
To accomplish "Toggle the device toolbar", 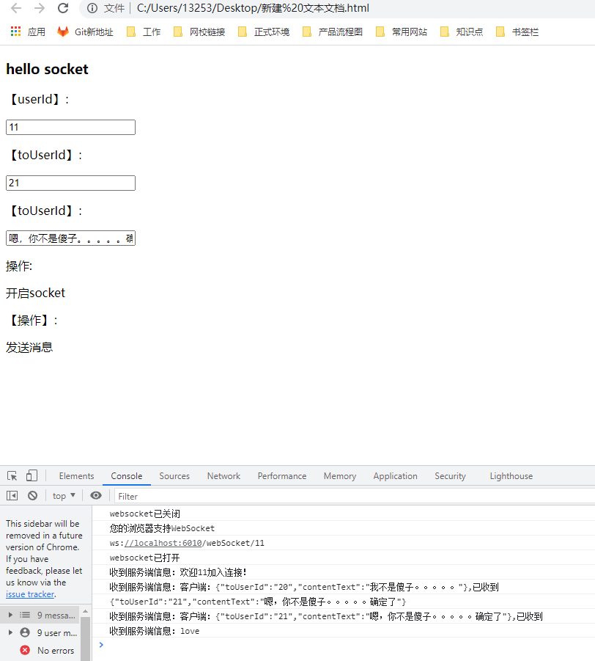I will tap(30, 475).
